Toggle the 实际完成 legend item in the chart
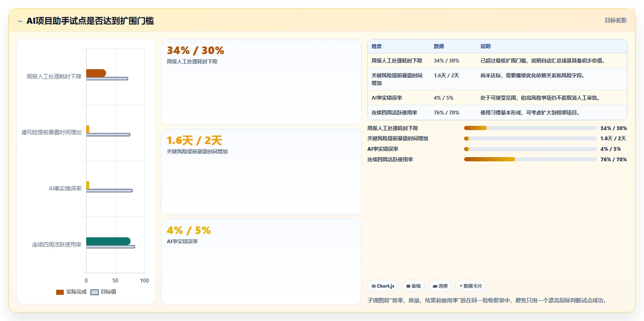 (71, 292)
